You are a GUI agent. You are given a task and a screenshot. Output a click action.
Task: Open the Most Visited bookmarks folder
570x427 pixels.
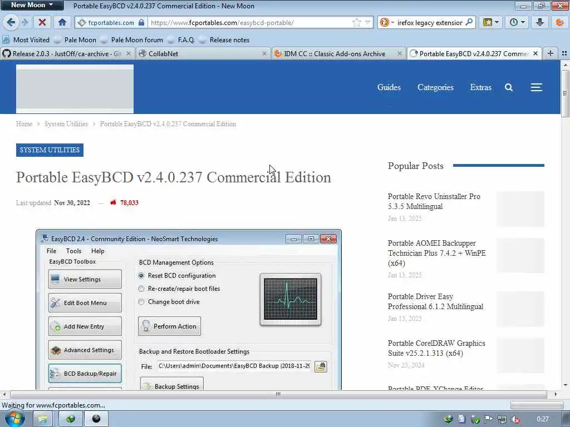tap(26, 40)
